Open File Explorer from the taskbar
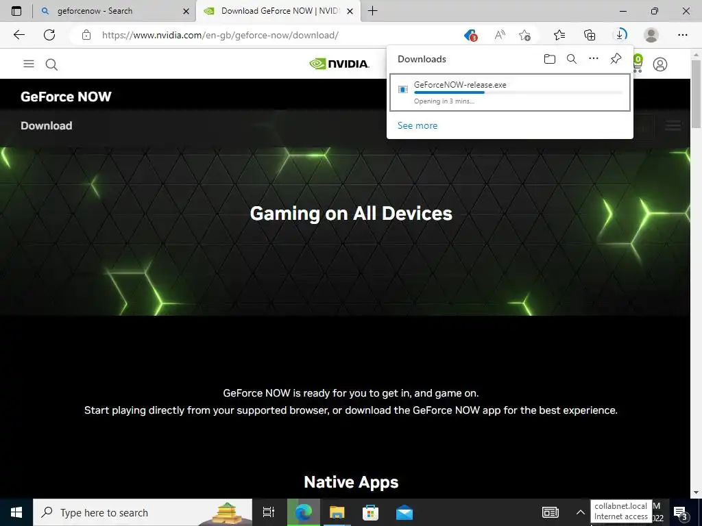The height and width of the screenshot is (526, 702). coord(337,512)
